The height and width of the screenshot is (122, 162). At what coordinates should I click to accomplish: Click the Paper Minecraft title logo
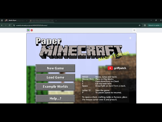click(x=79, y=48)
